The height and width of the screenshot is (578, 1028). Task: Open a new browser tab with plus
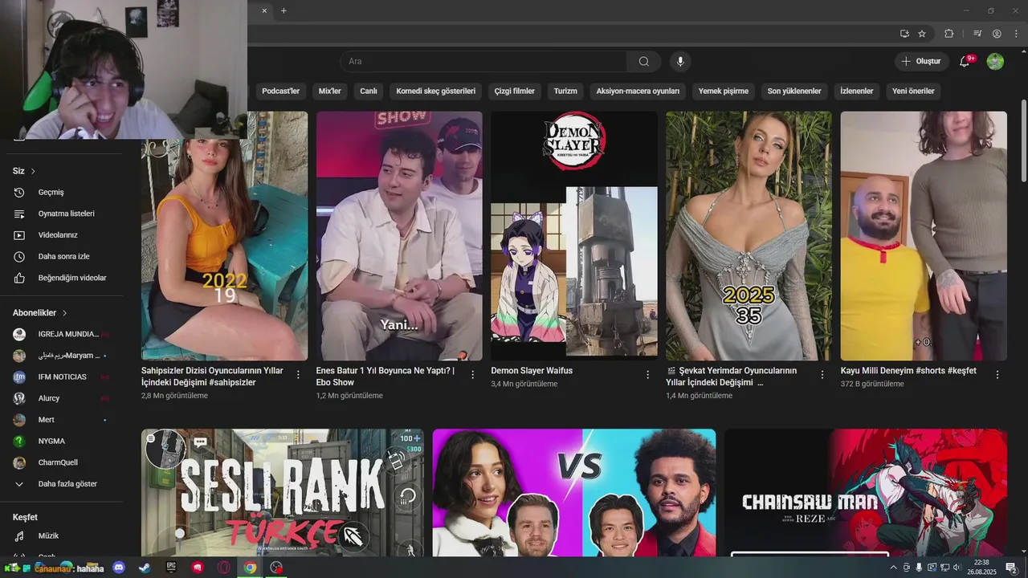click(x=284, y=10)
